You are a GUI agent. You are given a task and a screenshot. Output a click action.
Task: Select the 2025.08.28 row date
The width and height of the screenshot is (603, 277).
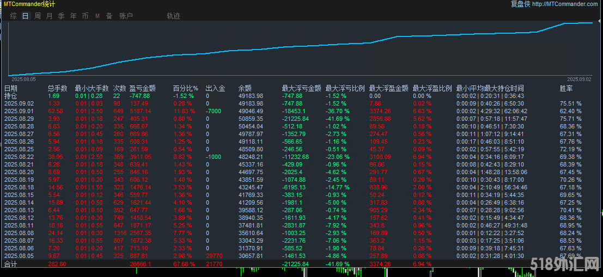tap(19, 126)
